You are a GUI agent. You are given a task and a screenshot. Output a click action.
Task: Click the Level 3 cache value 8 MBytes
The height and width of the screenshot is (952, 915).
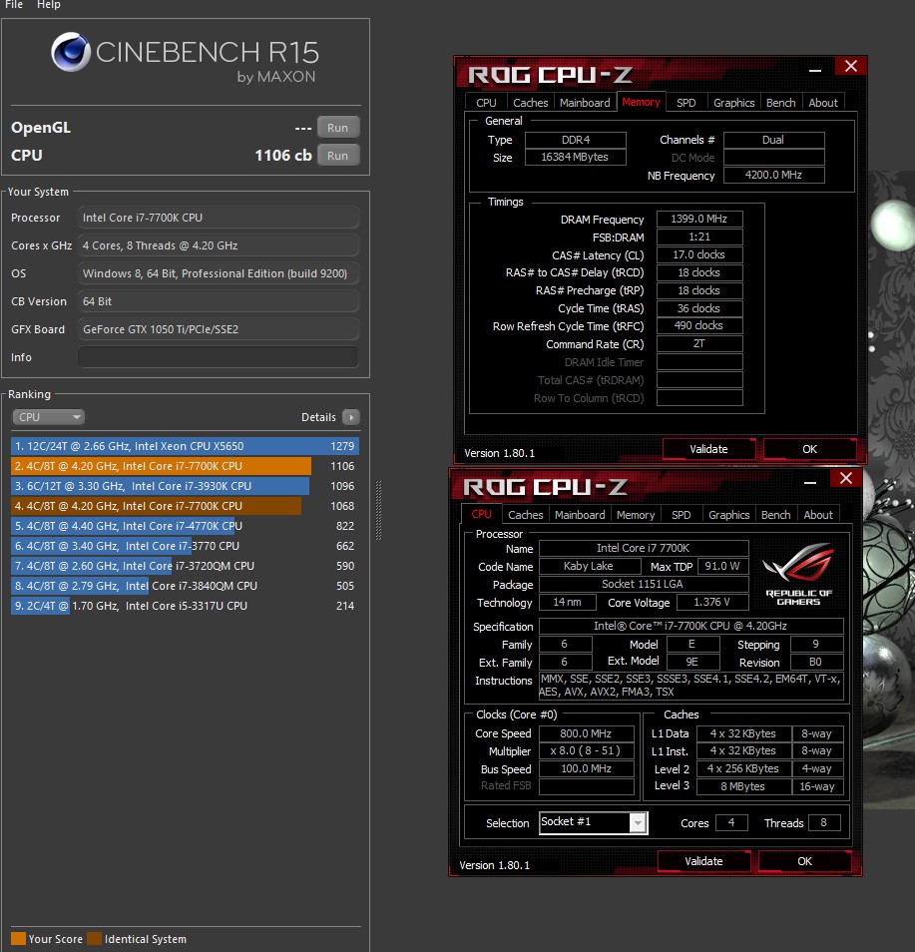743,786
